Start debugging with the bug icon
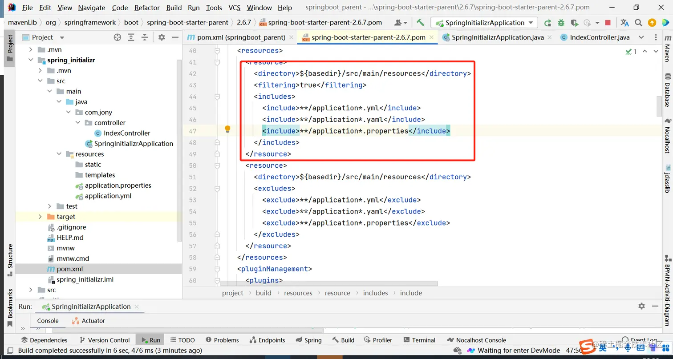673x359 pixels. click(x=561, y=23)
